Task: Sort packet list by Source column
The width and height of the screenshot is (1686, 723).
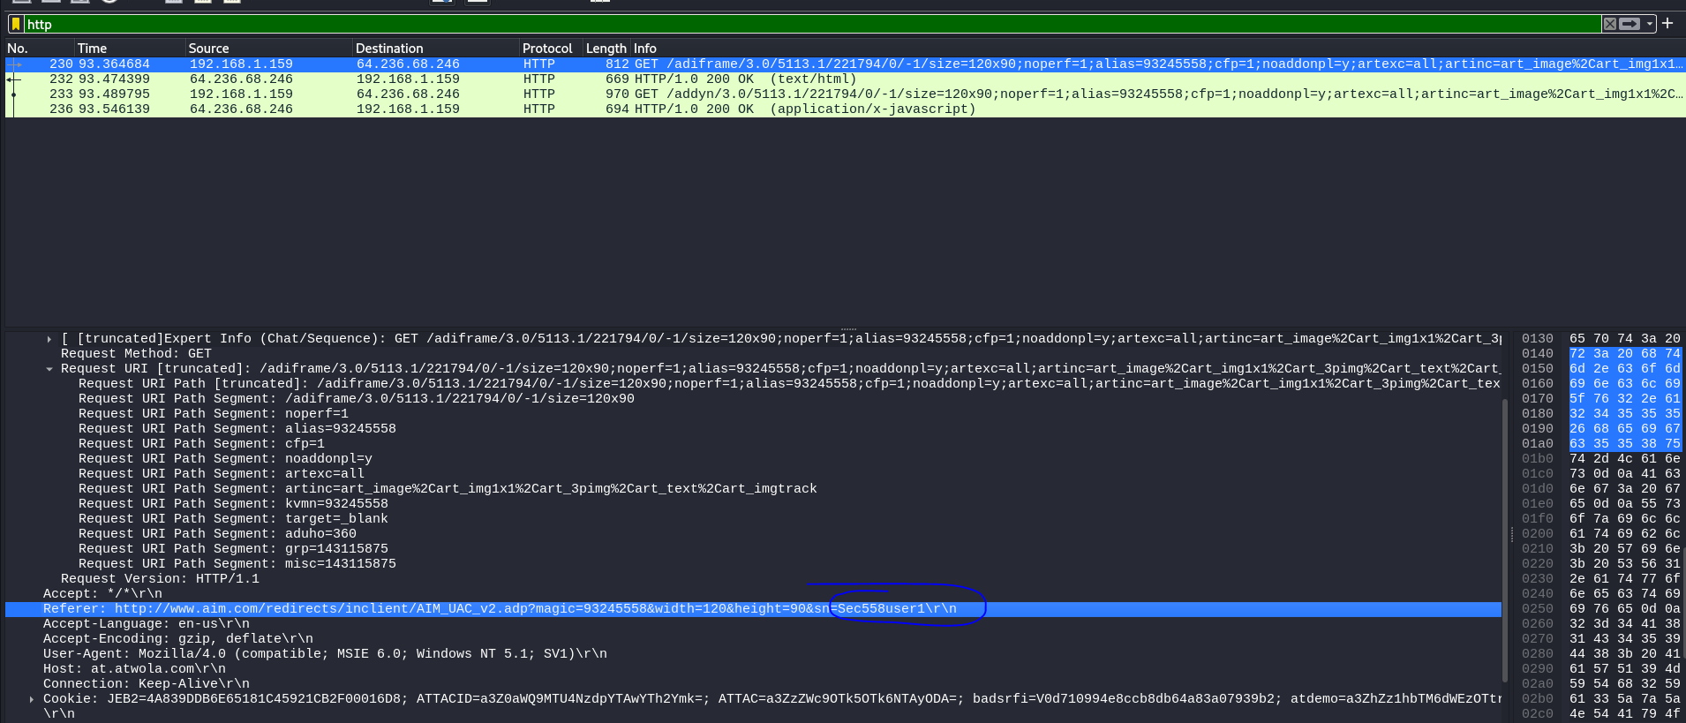Action: pos(208,49)
